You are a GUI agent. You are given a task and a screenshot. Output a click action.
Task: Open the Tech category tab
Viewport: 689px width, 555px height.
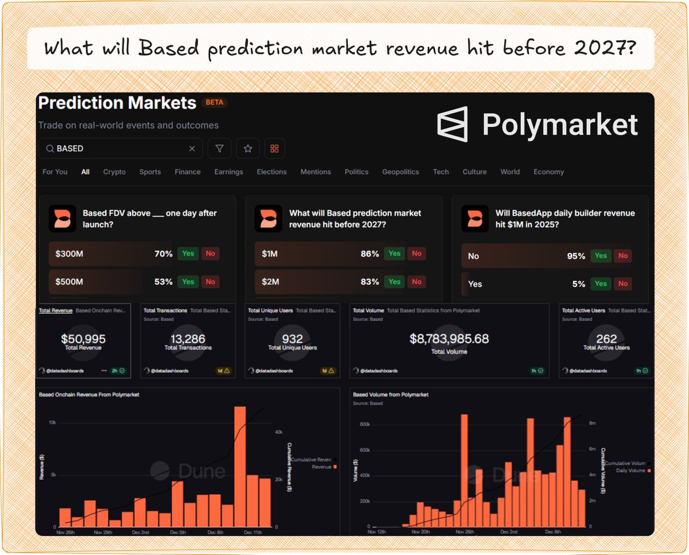pos(441,172)
